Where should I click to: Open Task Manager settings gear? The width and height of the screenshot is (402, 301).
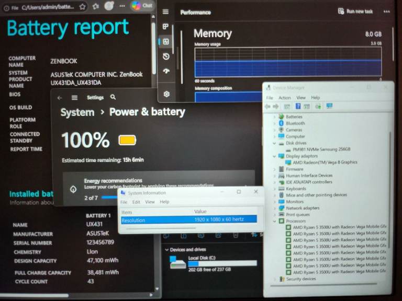[x=166, y=94]
